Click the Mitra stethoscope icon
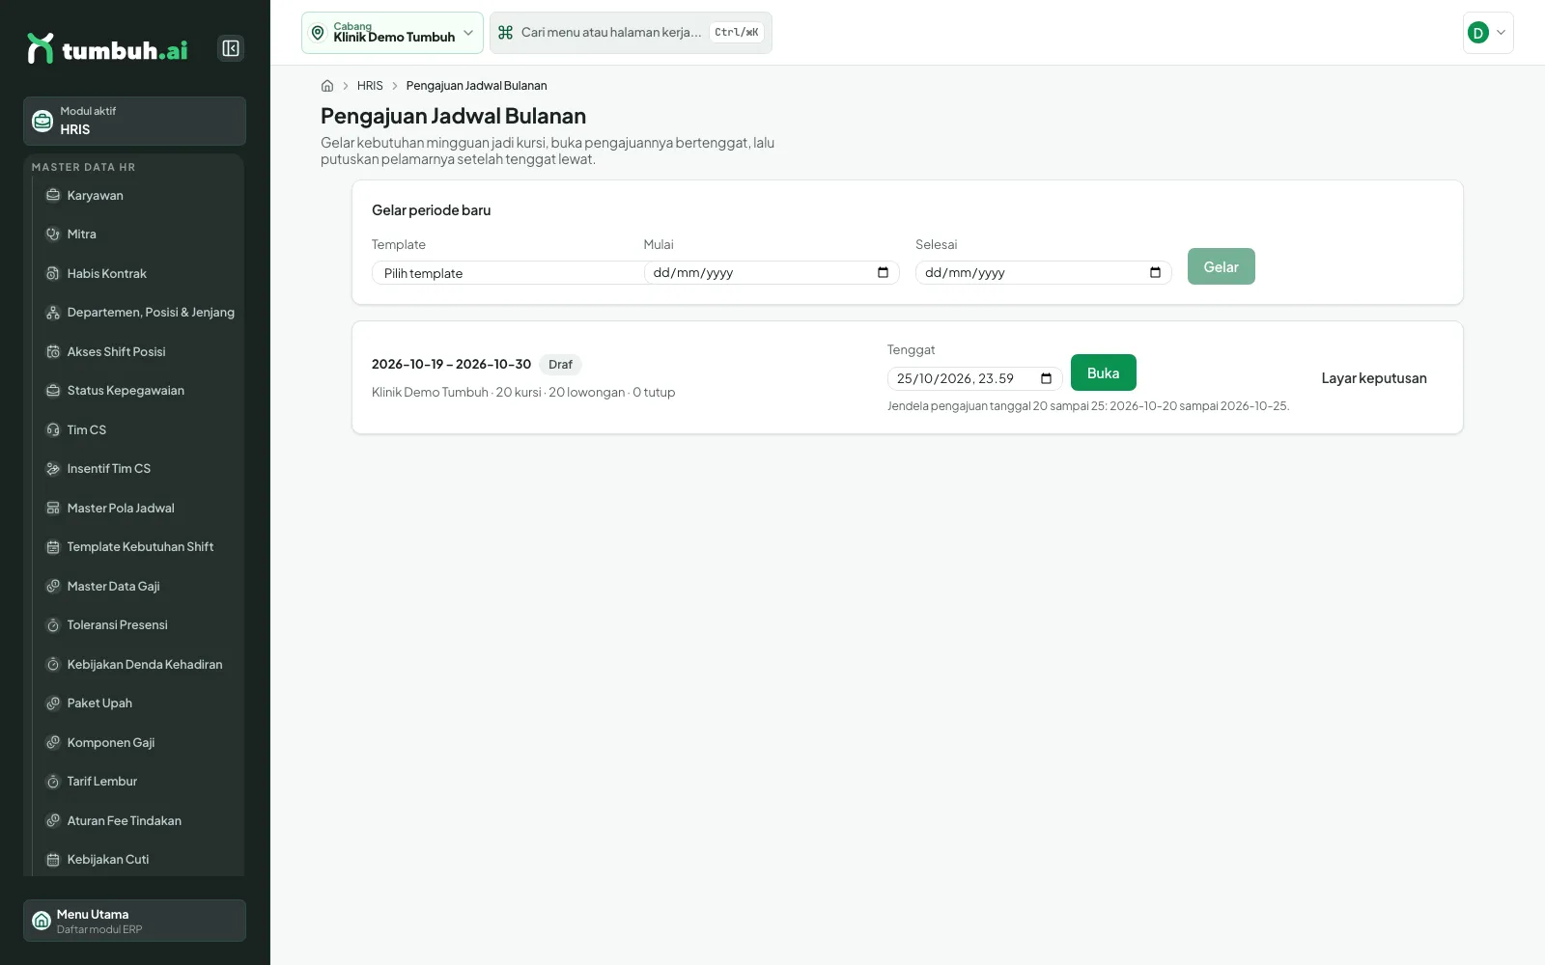This screenshot has width=1545, height=965. click(x=53, y=234)
